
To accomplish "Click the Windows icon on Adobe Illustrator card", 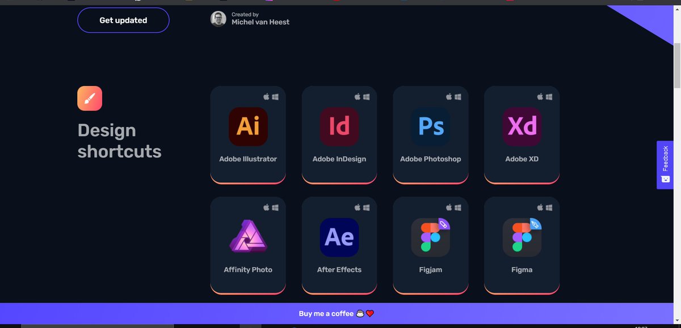I will point(275,97).
